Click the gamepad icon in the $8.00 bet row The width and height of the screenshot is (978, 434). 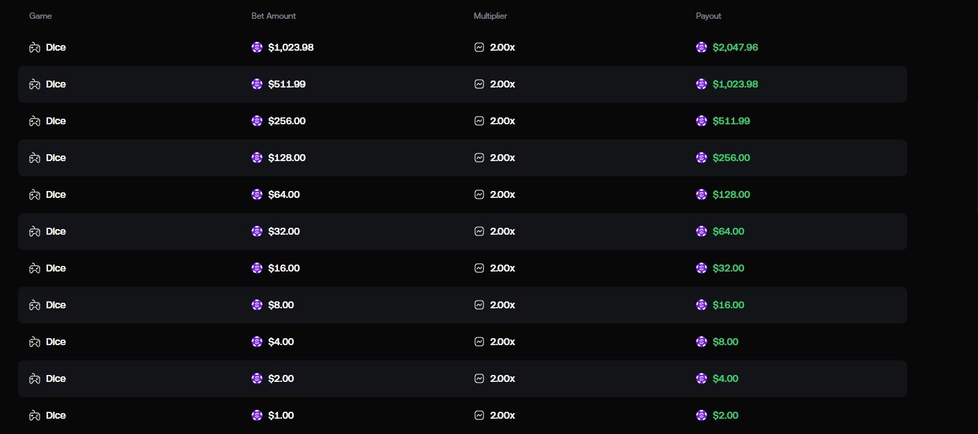(34, 305)
